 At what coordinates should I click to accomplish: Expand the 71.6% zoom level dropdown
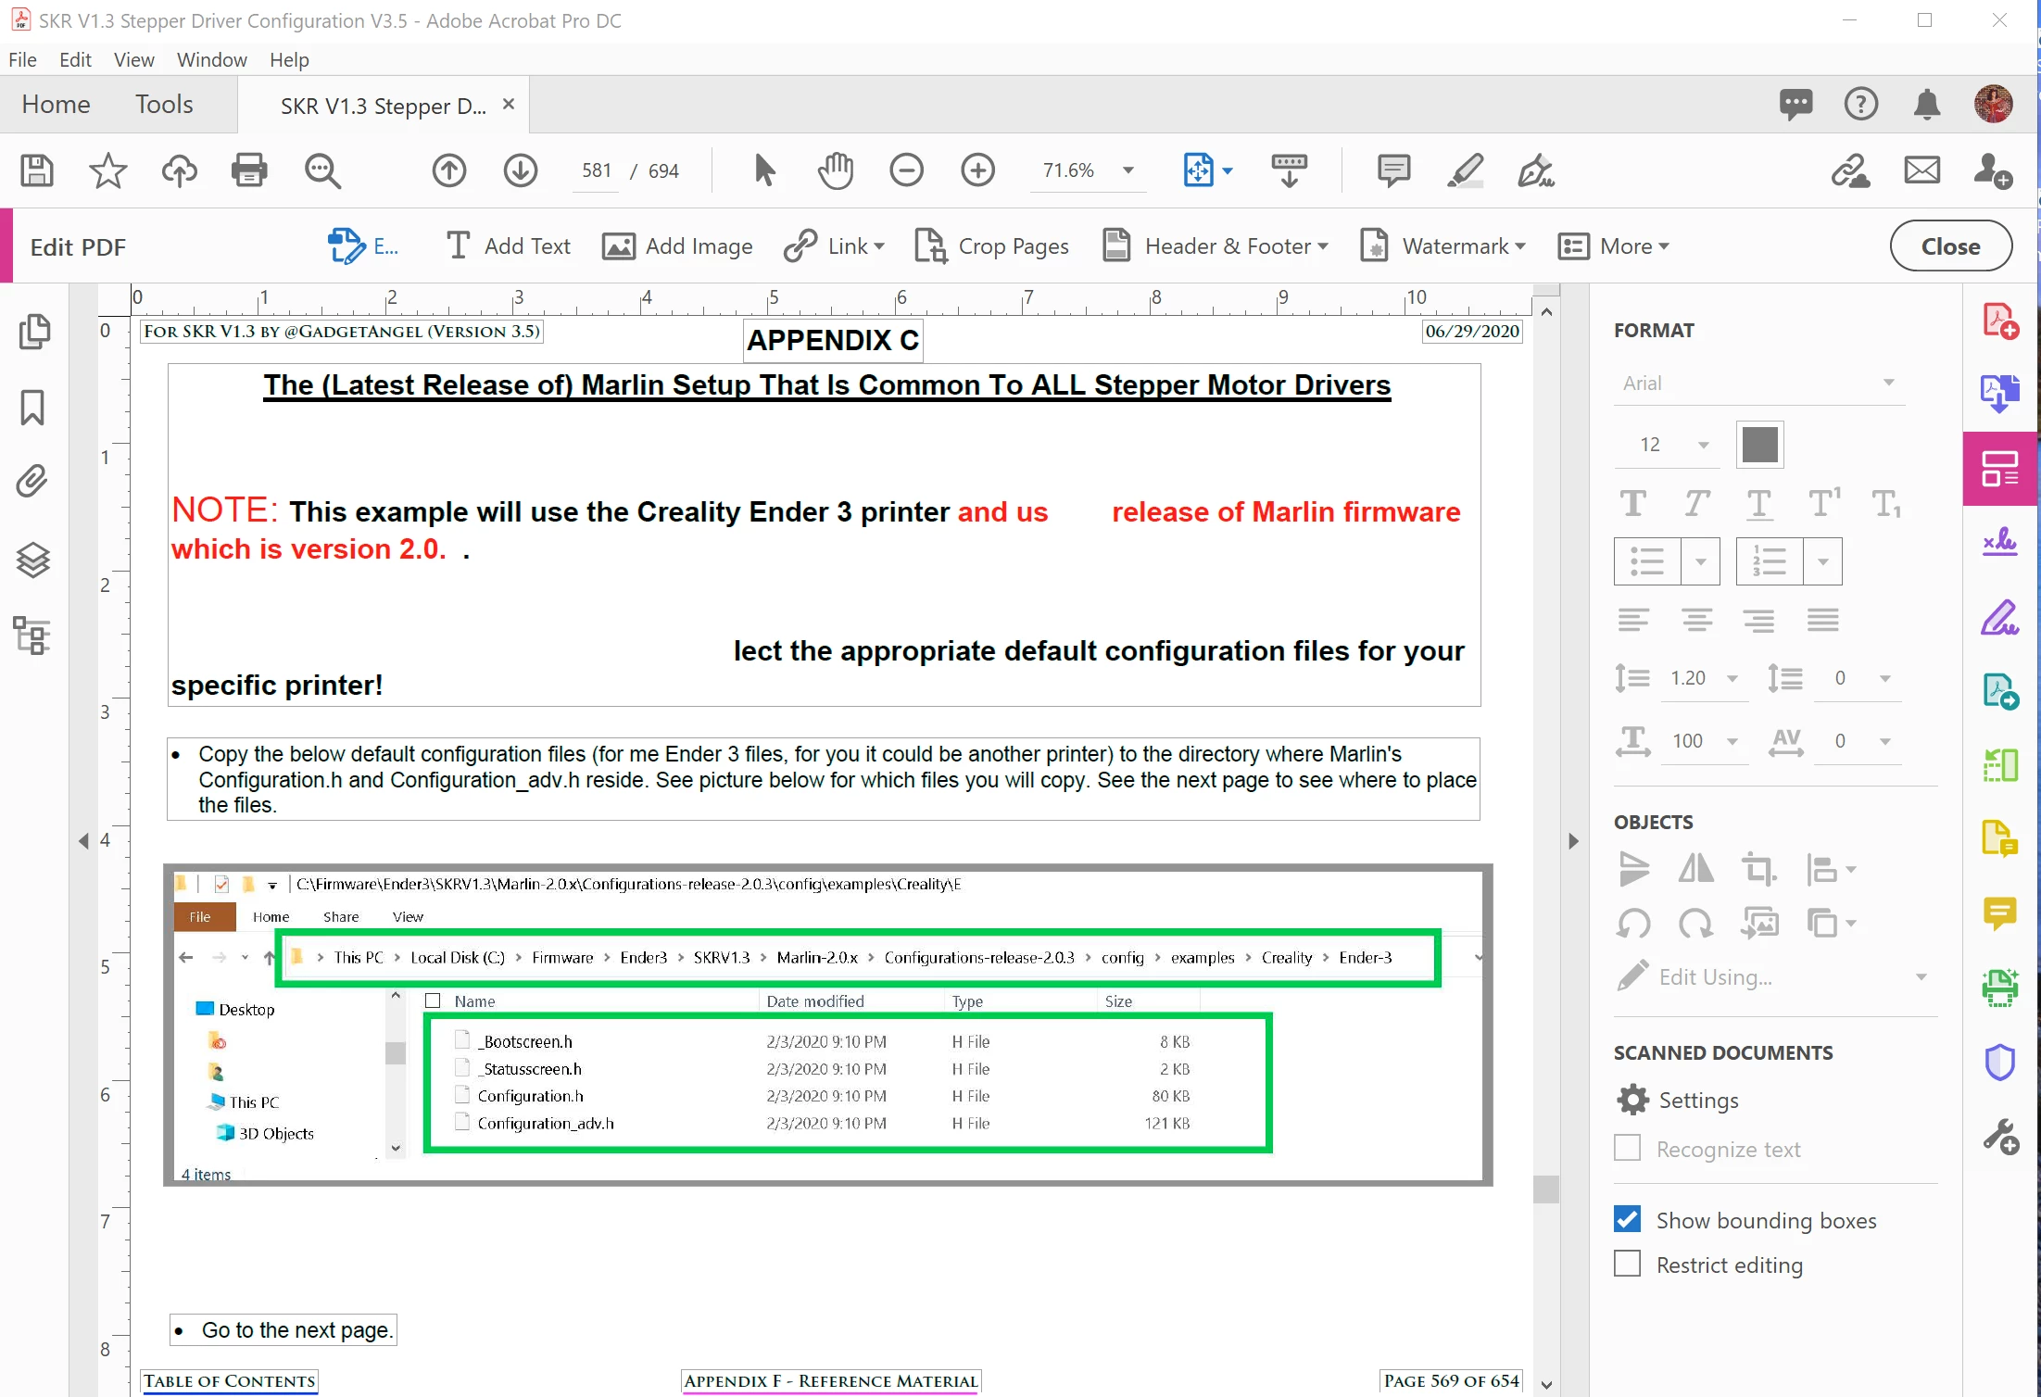tap(1128, 170)
